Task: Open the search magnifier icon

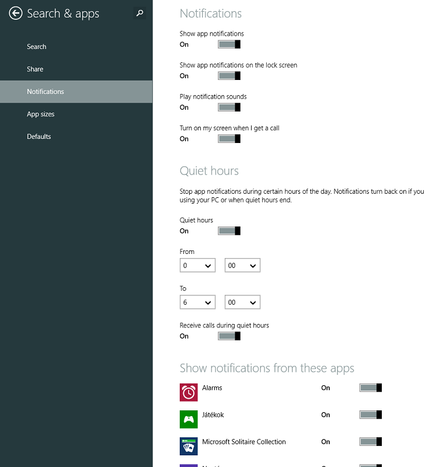Action: pyautogui.click(x=140, y=13)
